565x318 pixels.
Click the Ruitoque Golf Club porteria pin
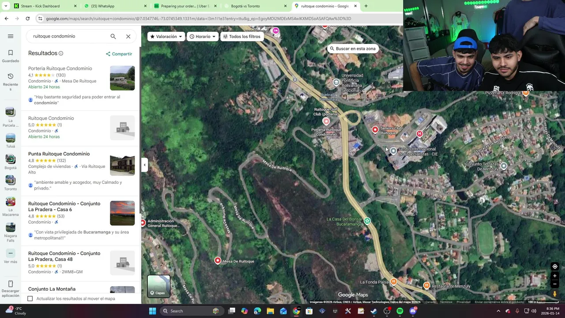point(326,121)
